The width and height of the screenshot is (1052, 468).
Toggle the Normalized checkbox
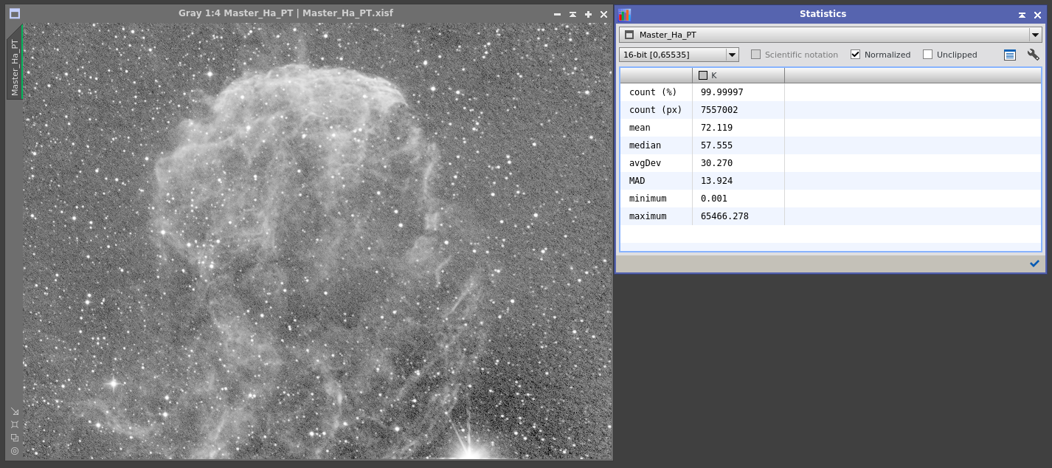[855, 55]
